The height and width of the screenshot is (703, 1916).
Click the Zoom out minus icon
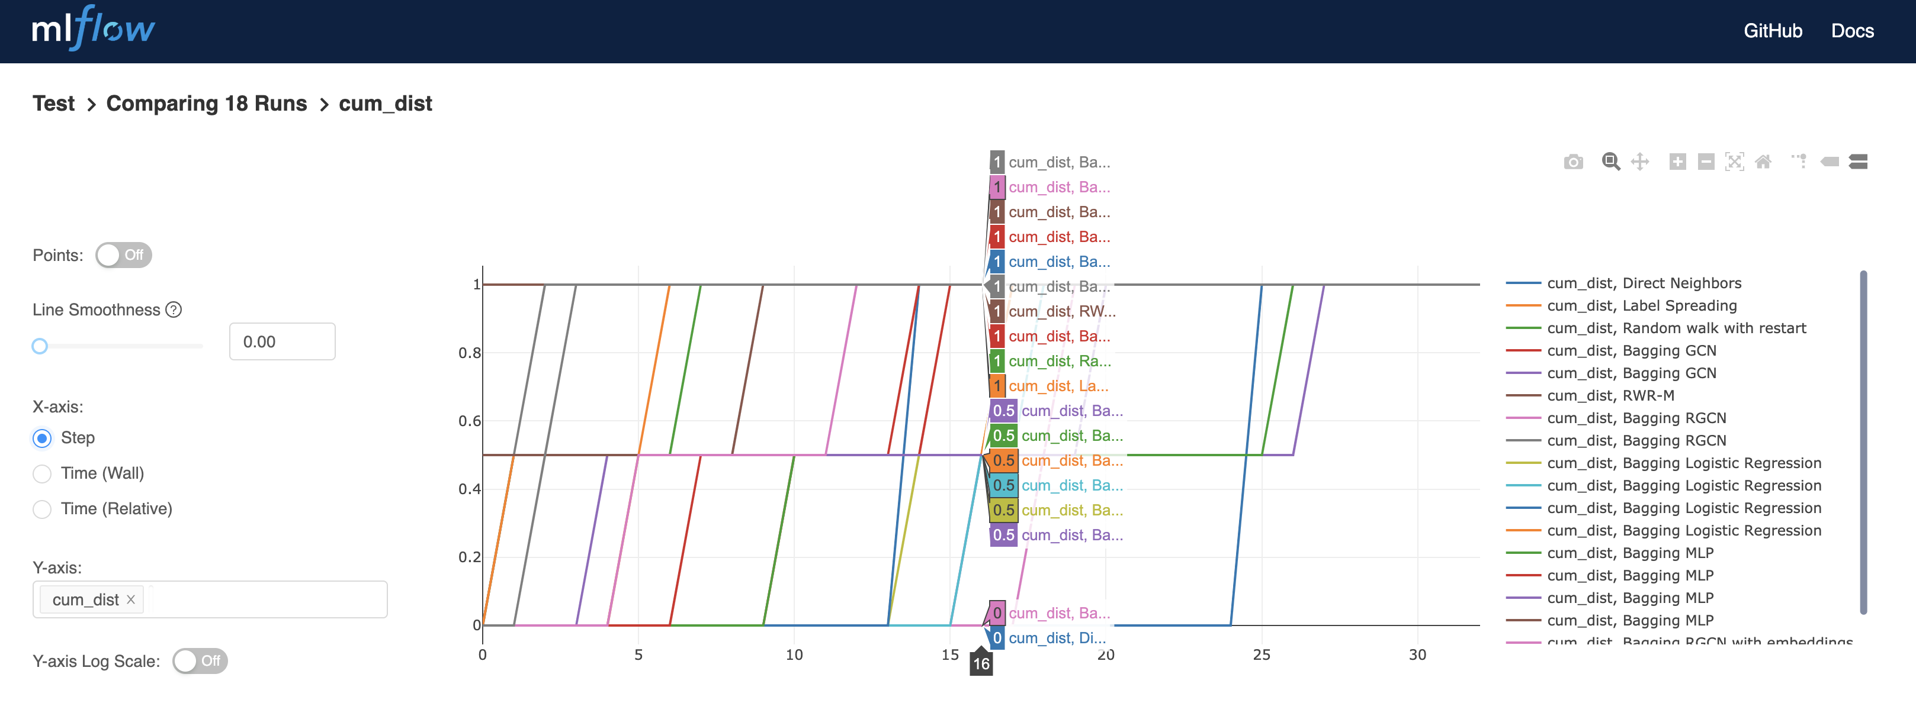pyautogui.click(x=1706, y=162)
